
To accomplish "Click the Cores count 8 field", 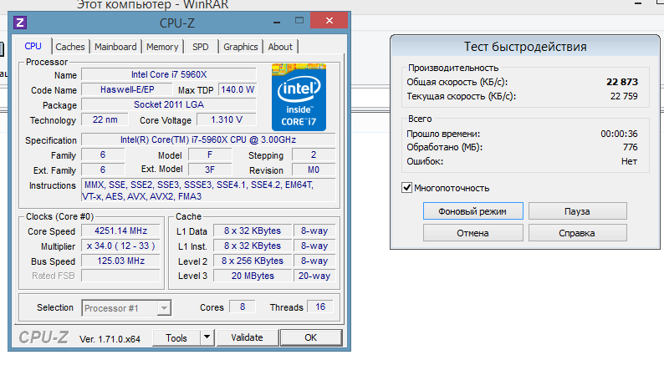I will tap(243, 307).
